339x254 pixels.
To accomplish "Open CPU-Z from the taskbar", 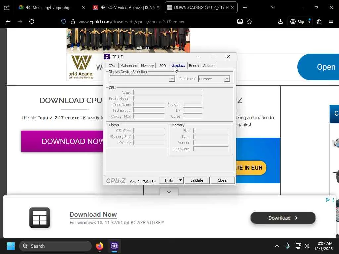I will 114,246.
